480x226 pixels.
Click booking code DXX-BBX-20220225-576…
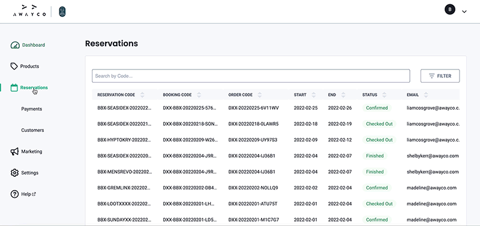point(190,108)
